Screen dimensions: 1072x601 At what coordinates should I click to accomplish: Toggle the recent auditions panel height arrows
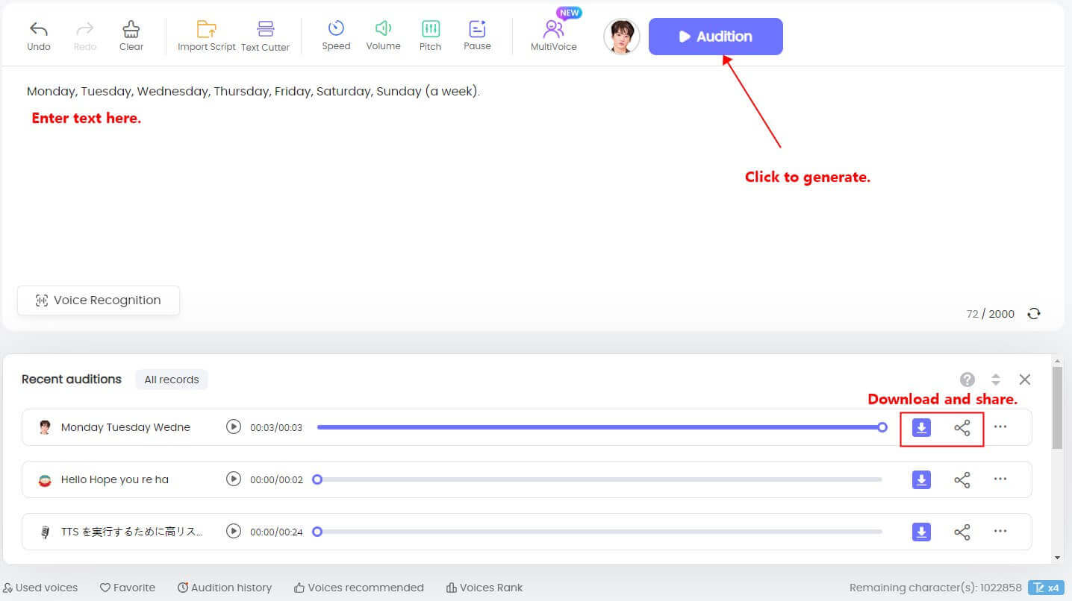pyautogui.click(x=995, y=380)
